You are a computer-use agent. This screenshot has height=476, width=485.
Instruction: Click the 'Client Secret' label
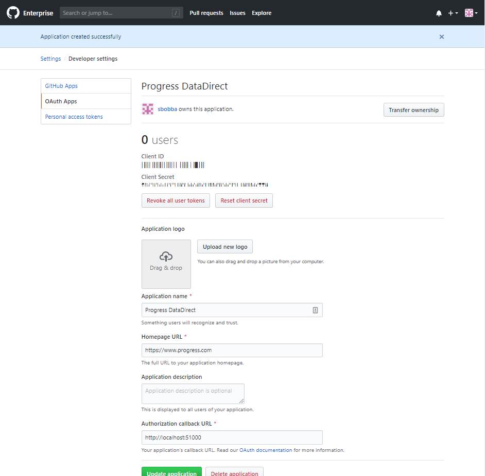pyautogui.click(x=158, y=177)
